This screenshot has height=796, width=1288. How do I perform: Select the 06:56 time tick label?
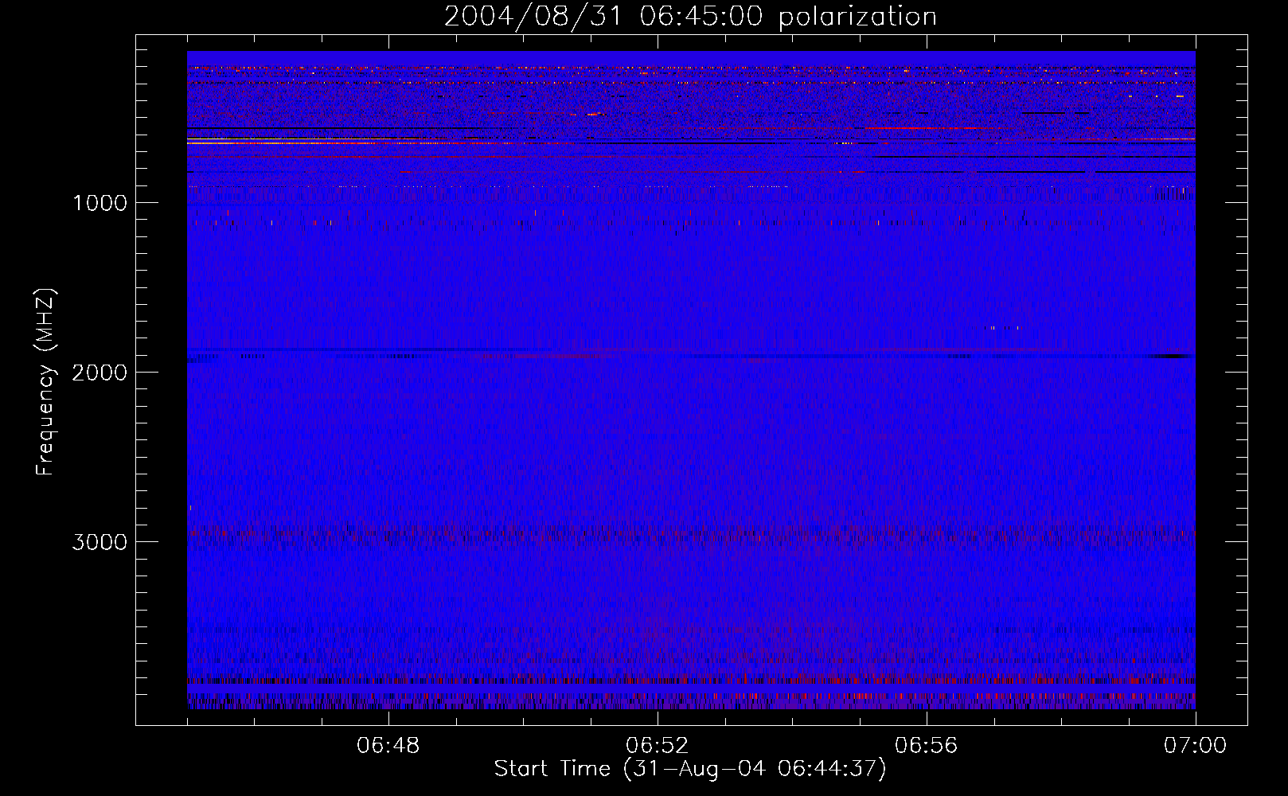coord(926,746)
